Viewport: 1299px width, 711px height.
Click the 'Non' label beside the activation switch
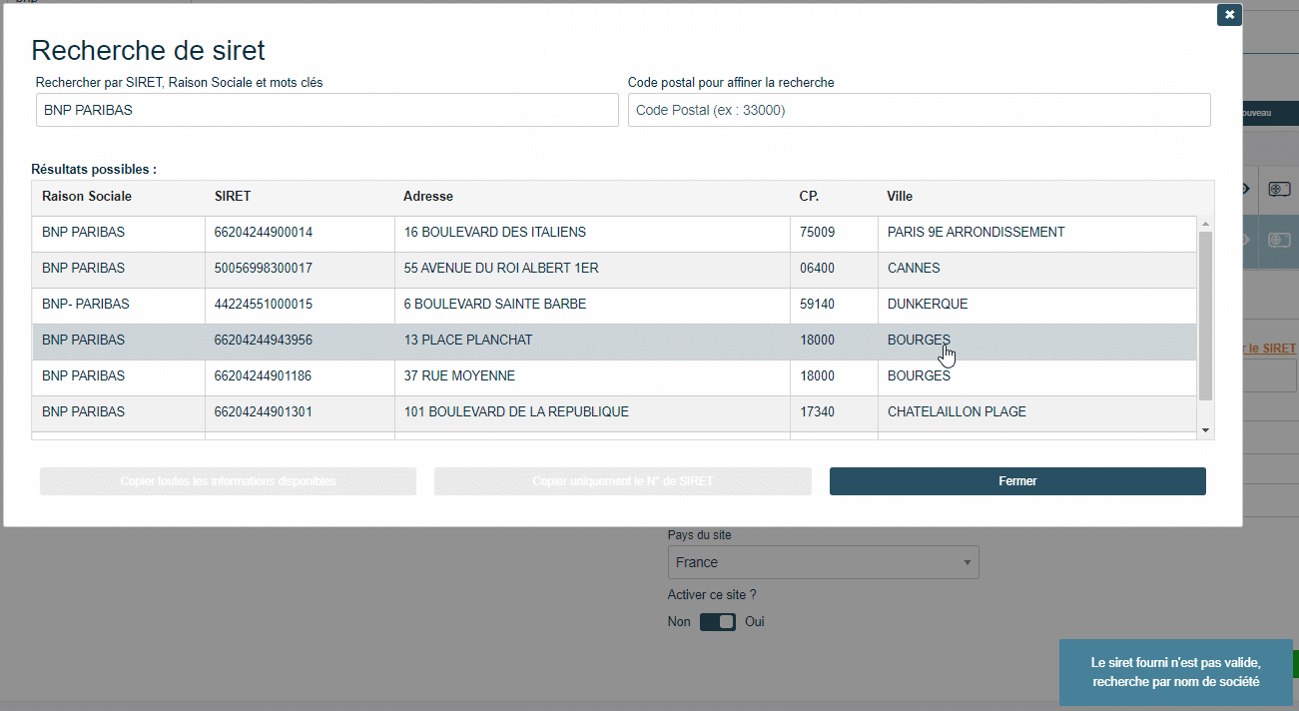tap(679, 621)
